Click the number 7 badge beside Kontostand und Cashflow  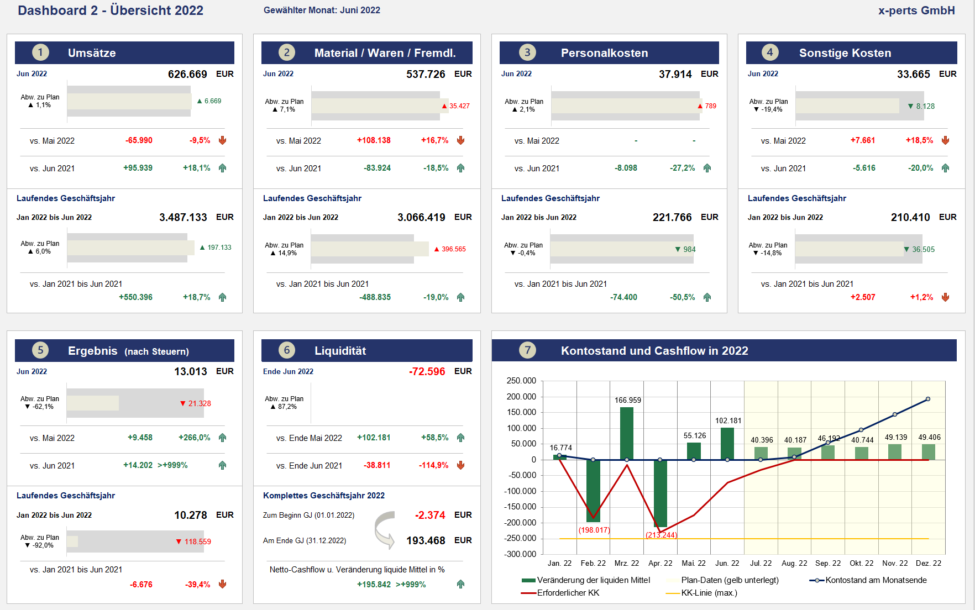click(527, 350)
